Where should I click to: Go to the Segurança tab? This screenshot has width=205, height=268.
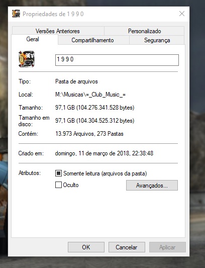tap(157, 40)
